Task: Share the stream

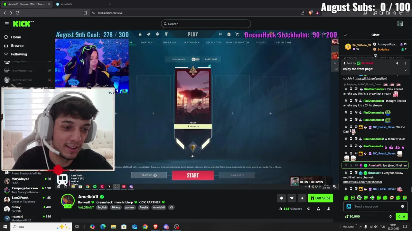Action: tap(308, 209)
